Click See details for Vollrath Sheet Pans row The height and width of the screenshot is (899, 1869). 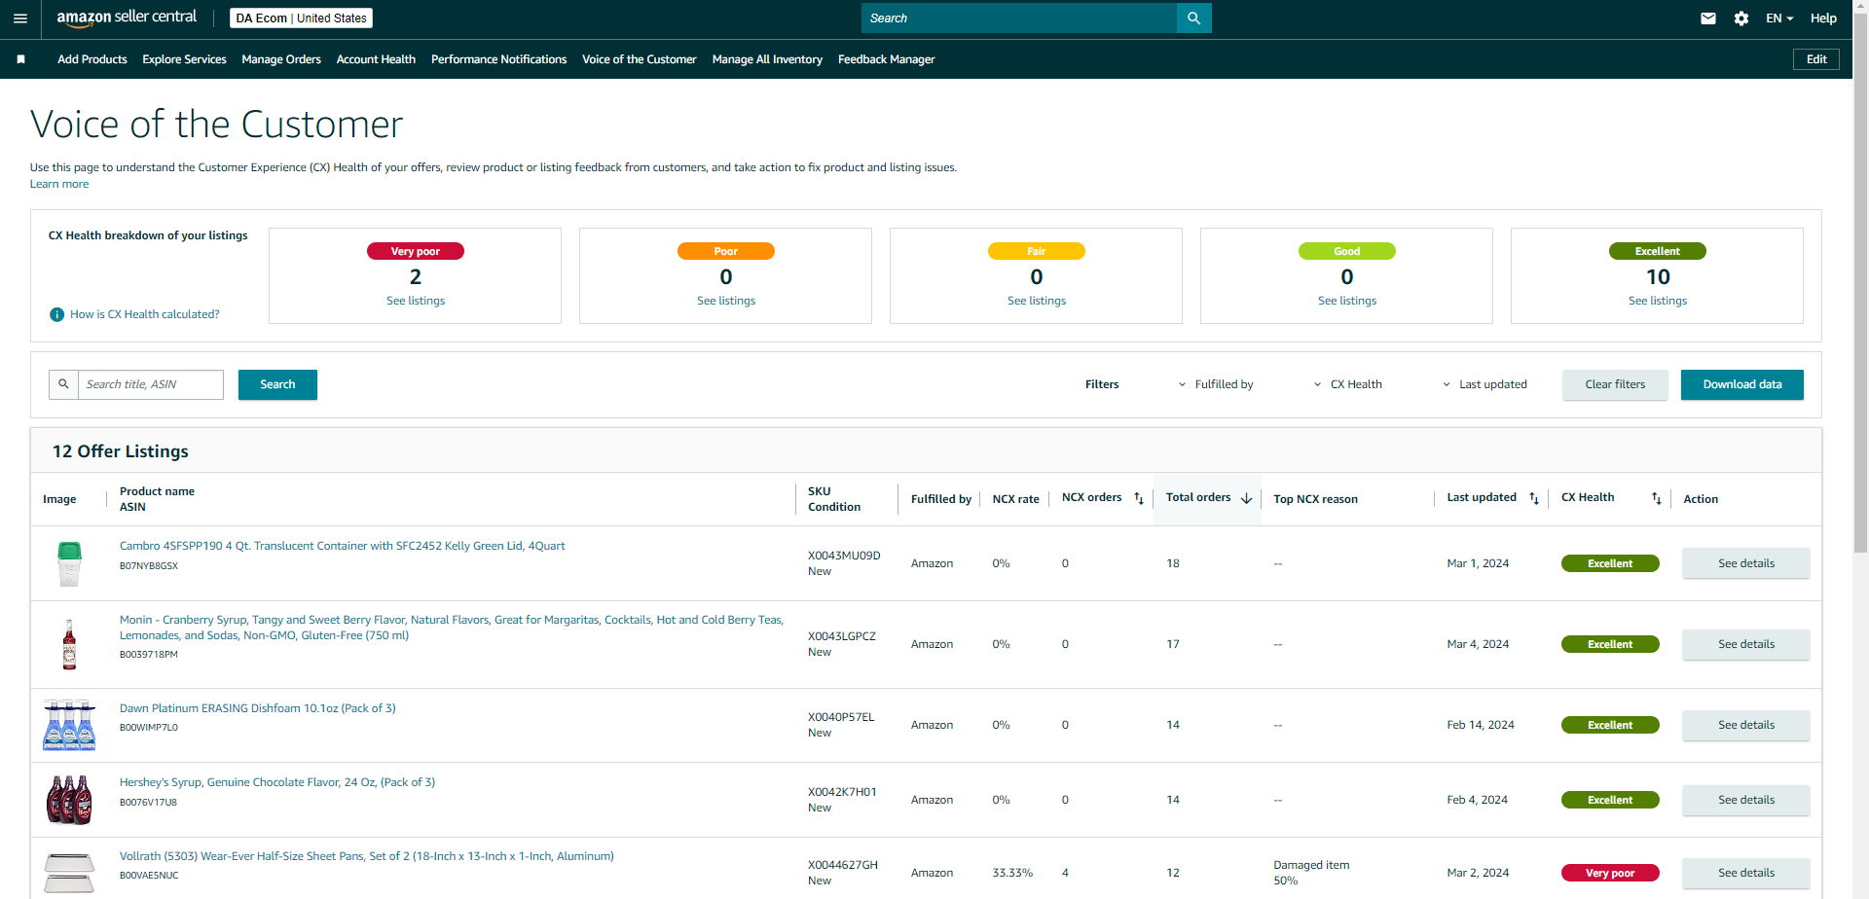[x=1746, y=873]
